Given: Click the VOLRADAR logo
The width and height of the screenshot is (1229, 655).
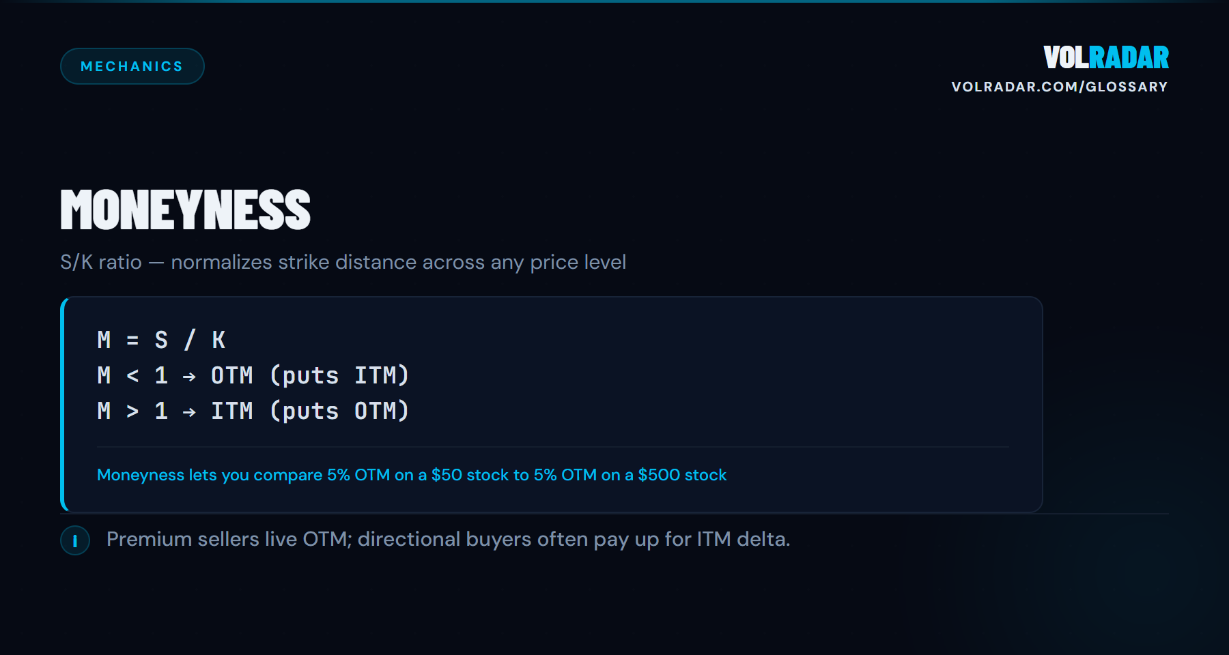Looking at the screenshot, I should (1105, 58).
